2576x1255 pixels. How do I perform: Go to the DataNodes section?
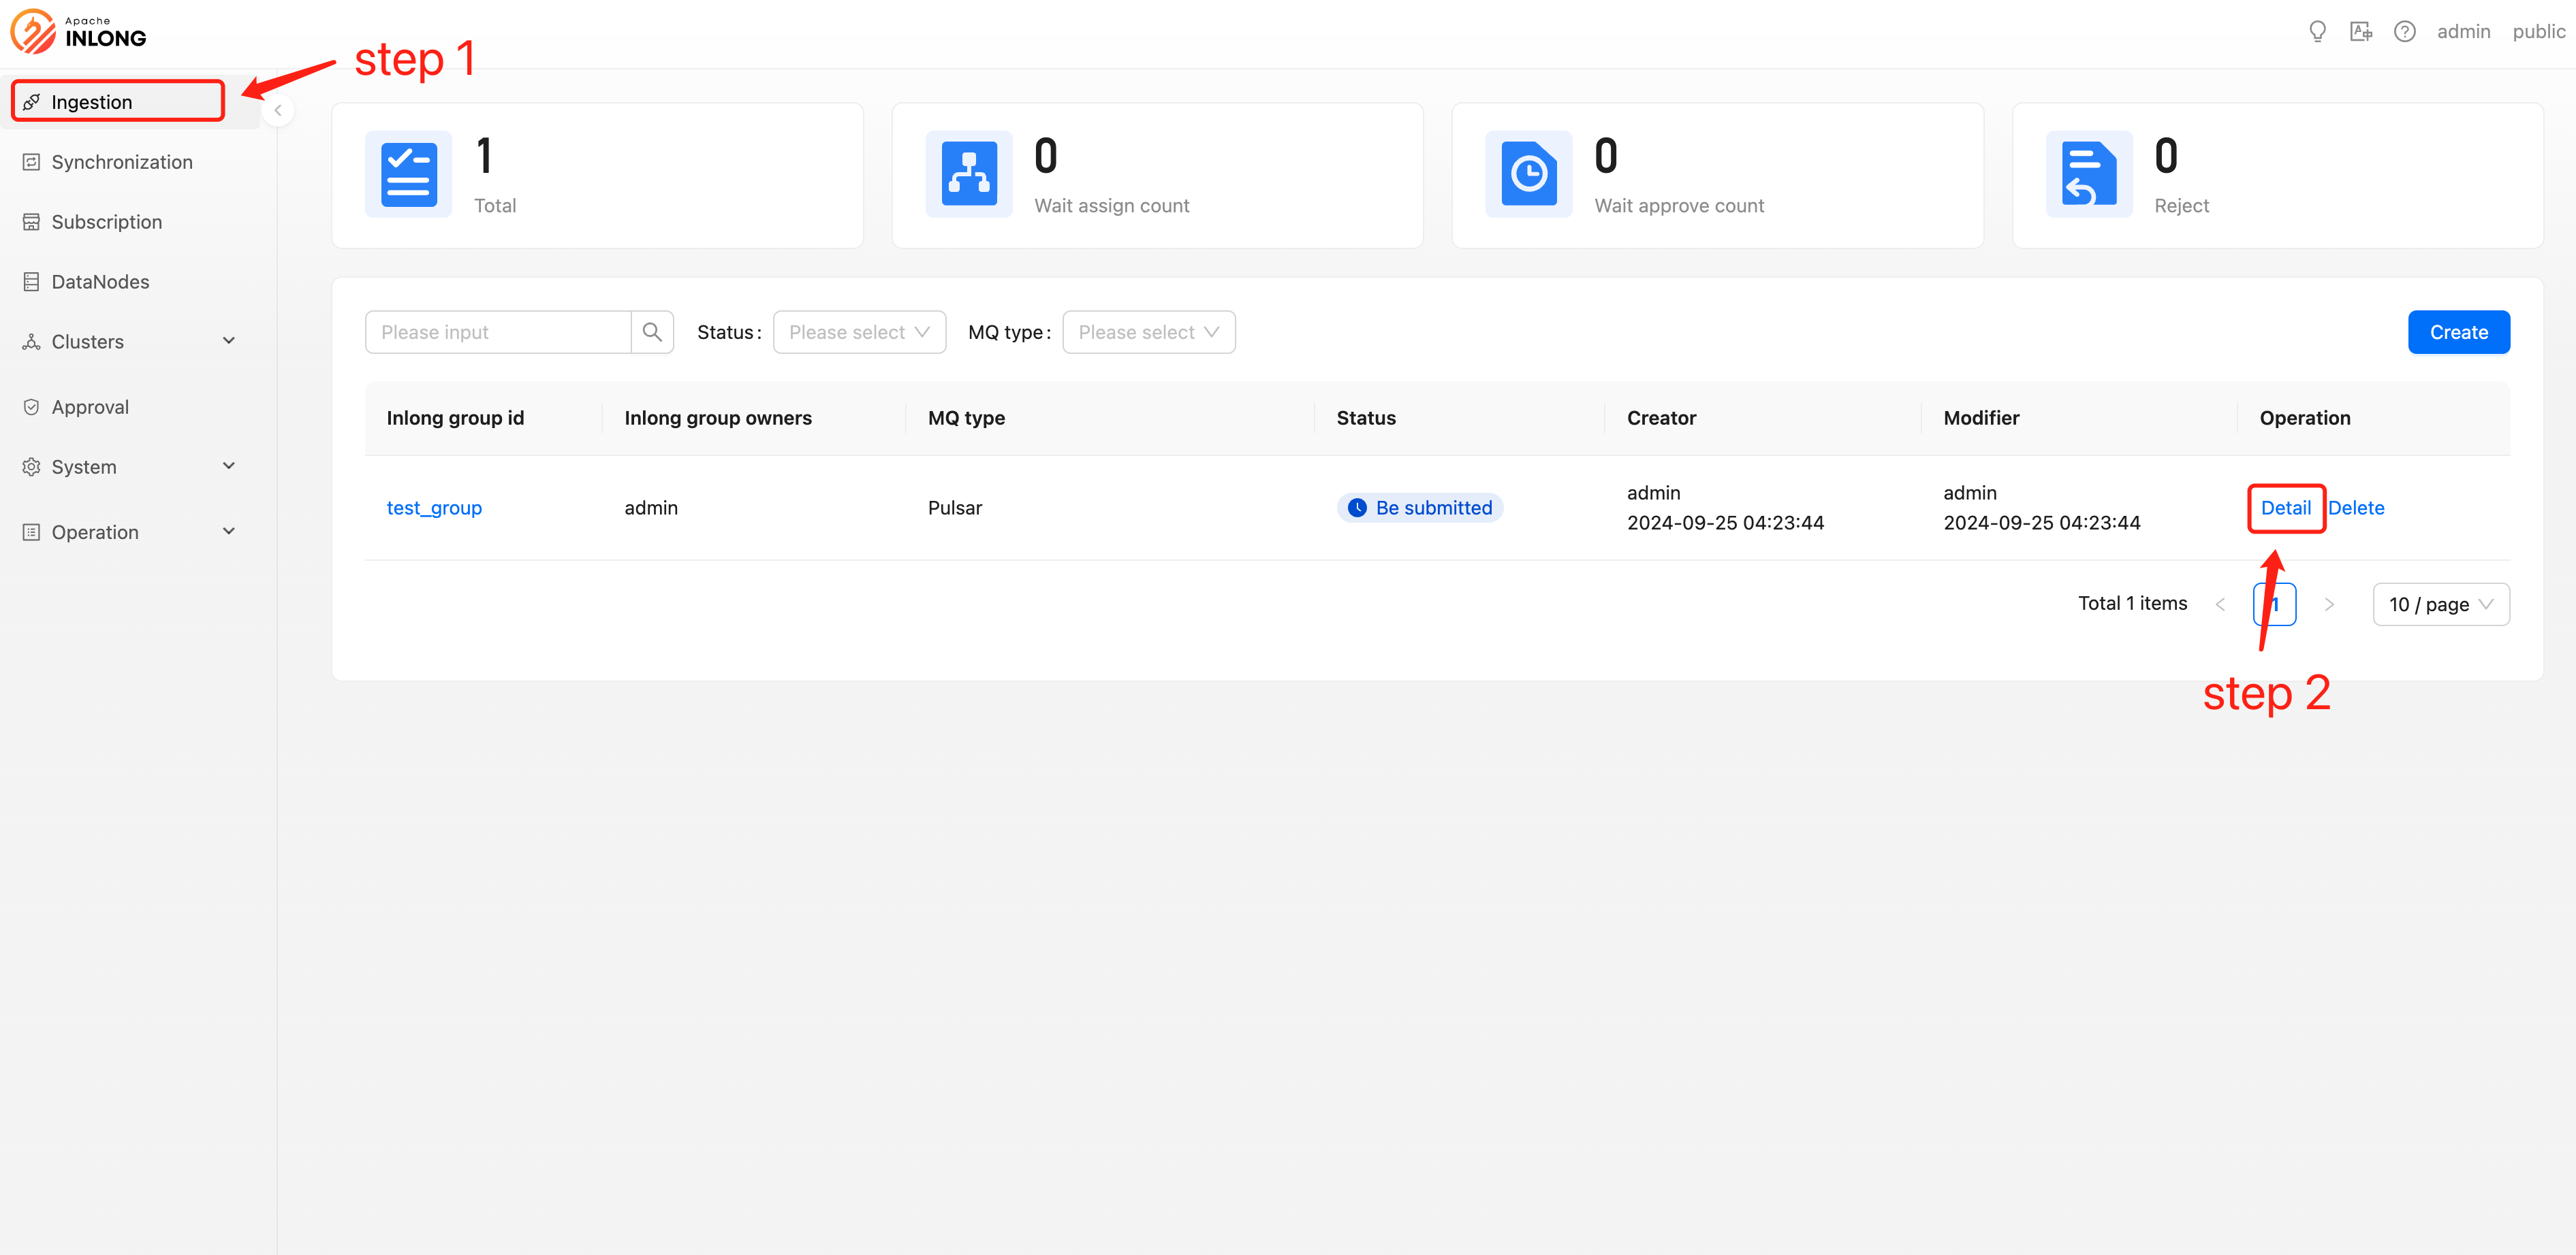coord(100,282)
